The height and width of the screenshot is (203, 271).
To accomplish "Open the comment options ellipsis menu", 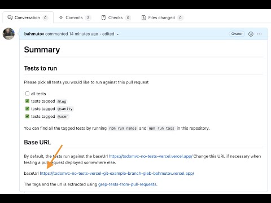I will pyautogui.click(x=259, y=34).
